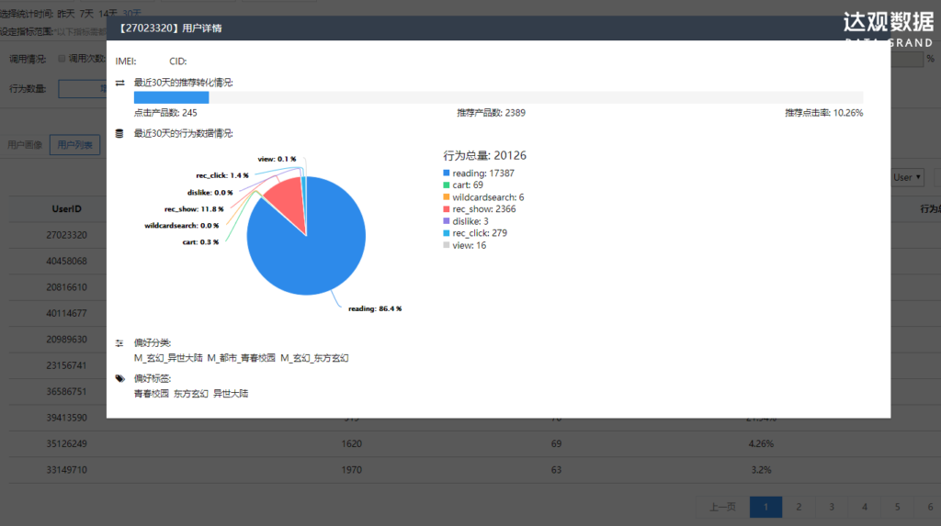Click the tags icon beside 偏好标签
Screen dimensions: 941x526
click(119, 378)
